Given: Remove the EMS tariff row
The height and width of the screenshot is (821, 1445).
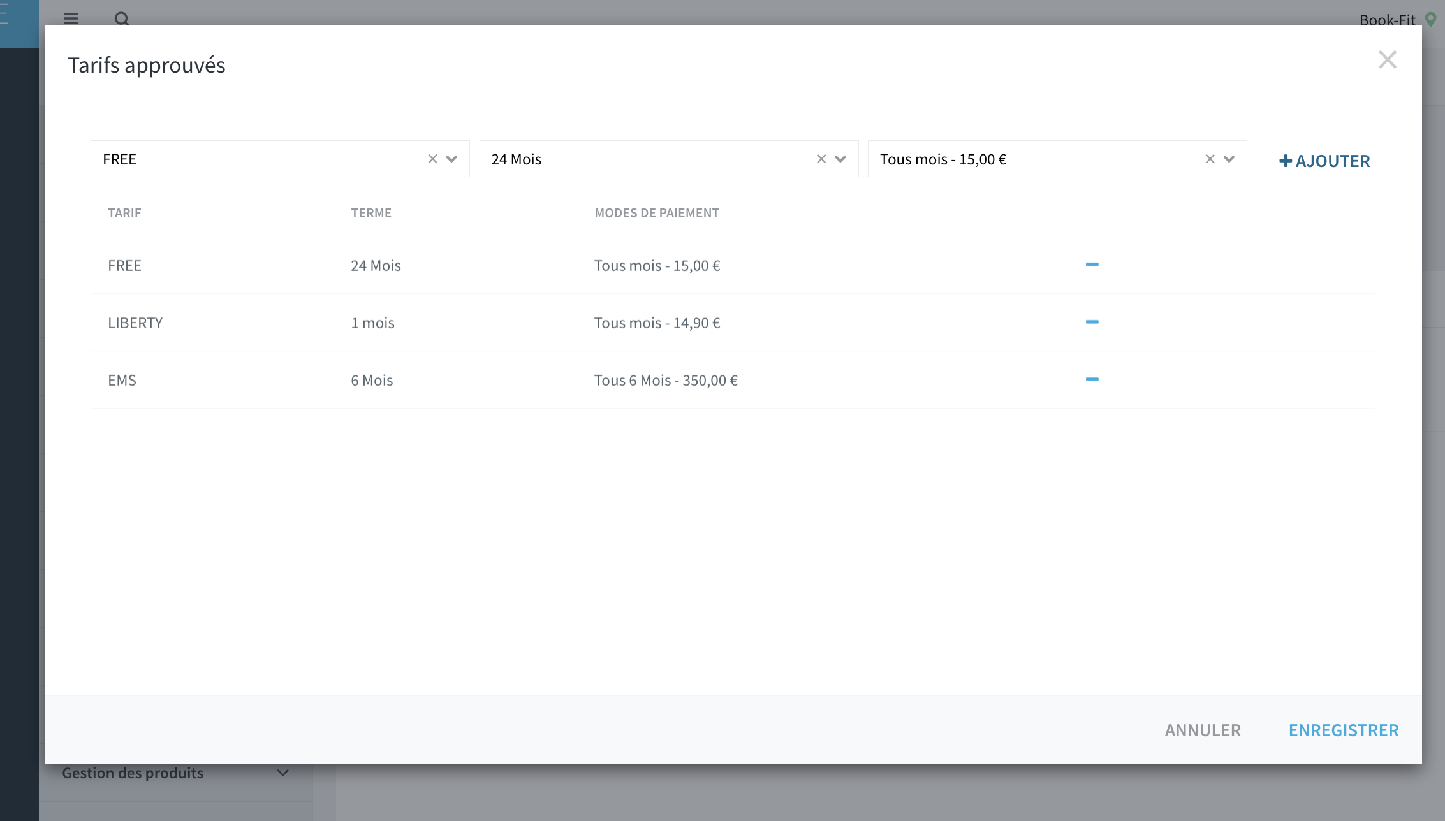Looking at the screenshot, I should pos(1092,379).
